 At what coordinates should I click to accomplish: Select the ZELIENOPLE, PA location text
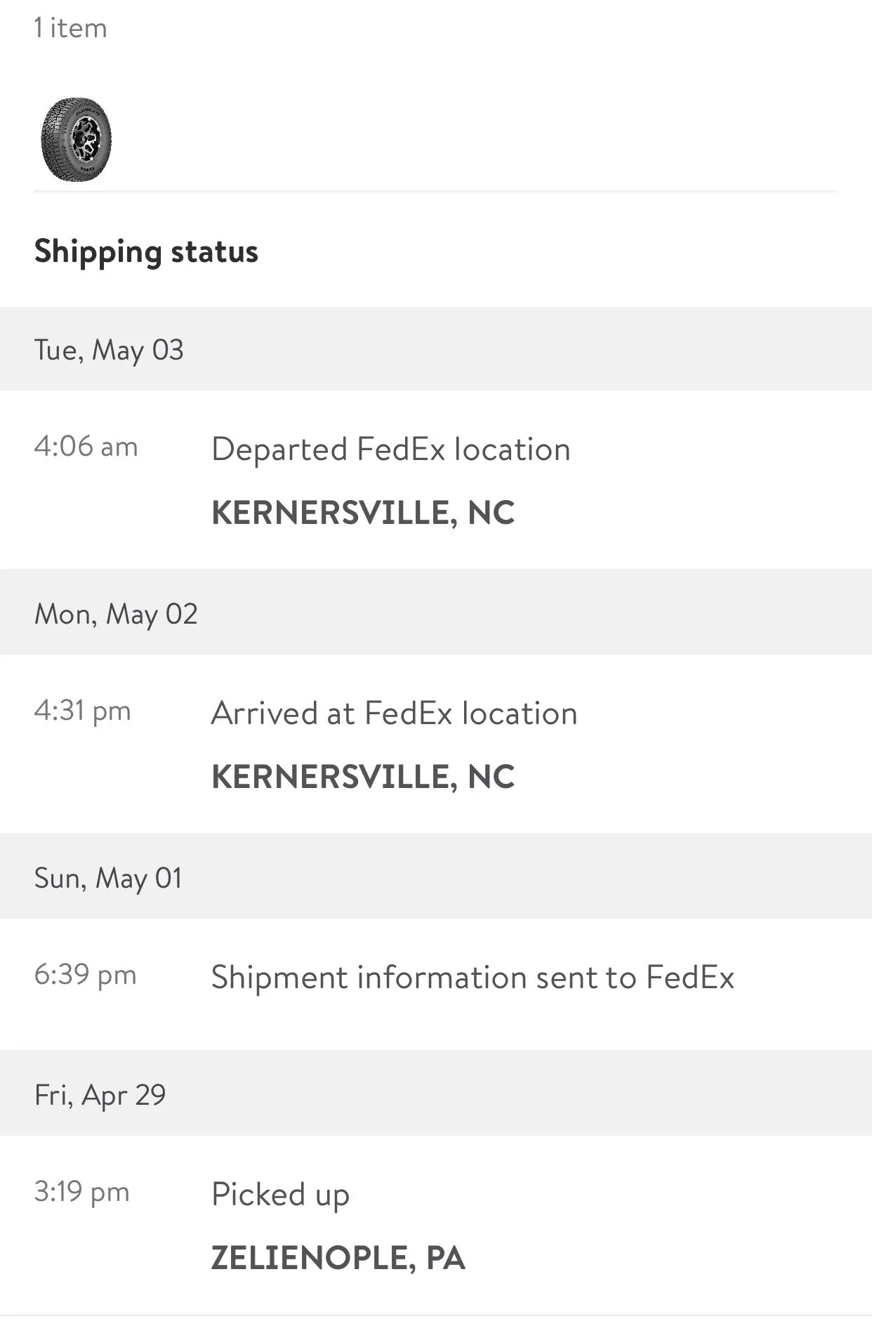point(338,1258)
